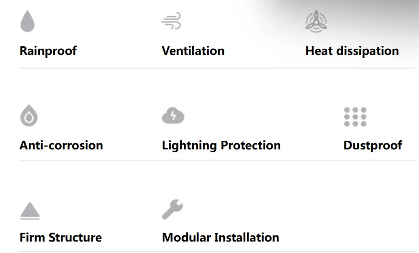This screenshot has width=419, height=253.
Task: Click the Anti-corrosion text
Action: [x=61, y=146]
